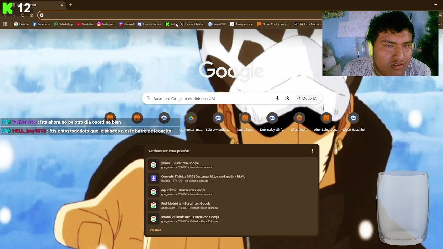
Task: Open the Instagram bookmark
Action: 106,24
